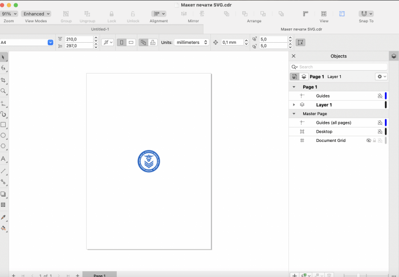Select the Parallel Dimension line tool
The image size is (399, 277).
[3, 171]
